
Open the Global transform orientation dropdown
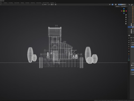[x=45, y=4]
